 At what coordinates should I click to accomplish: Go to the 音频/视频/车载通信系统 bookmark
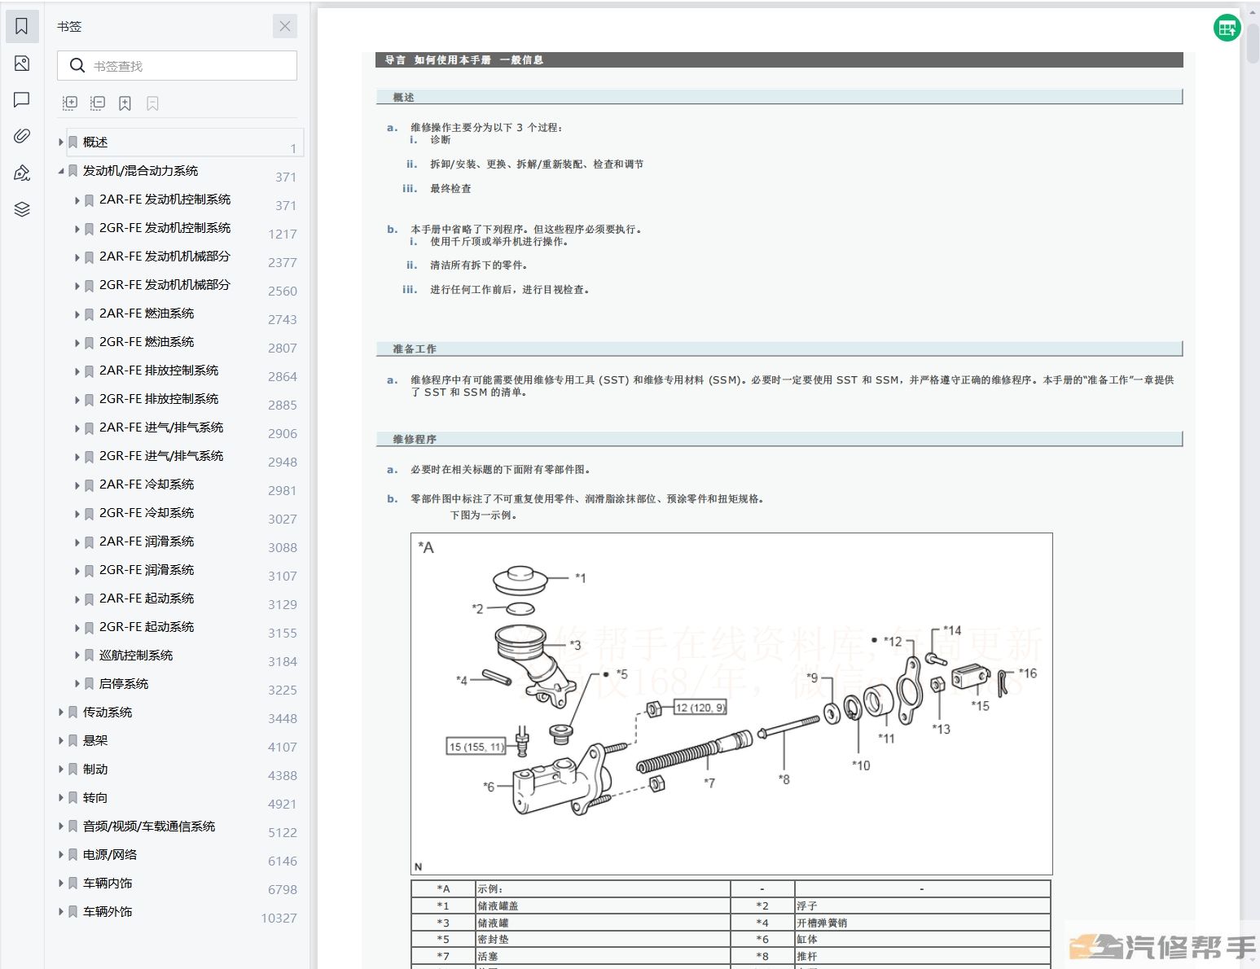149,826
